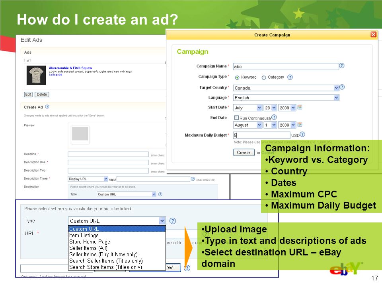
Task: Open End Date month dropdown showing August
Action: coord(248,125)
